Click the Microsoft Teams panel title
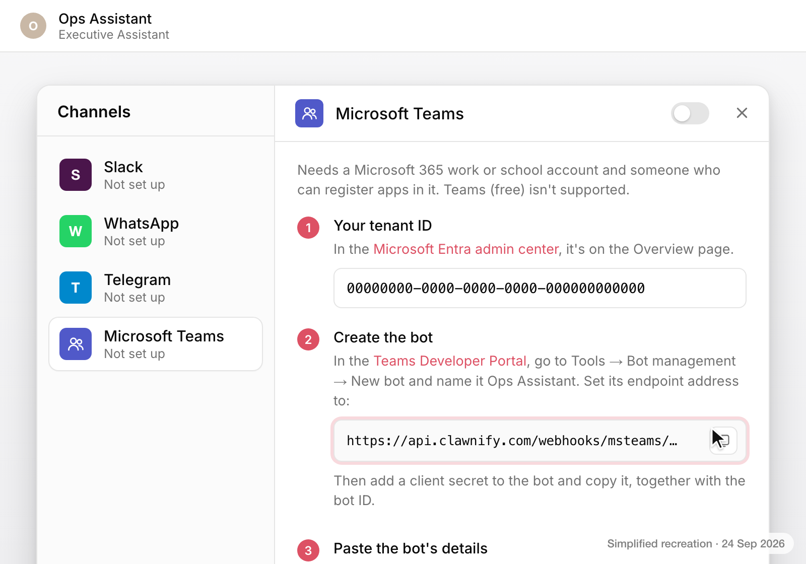 [399, 114]
